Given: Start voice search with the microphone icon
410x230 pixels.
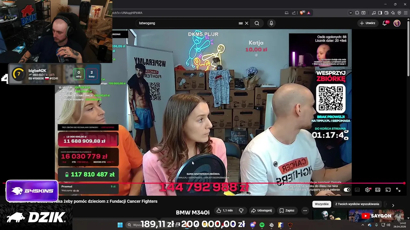Looking at the screenshot, I should coord(271,23).
